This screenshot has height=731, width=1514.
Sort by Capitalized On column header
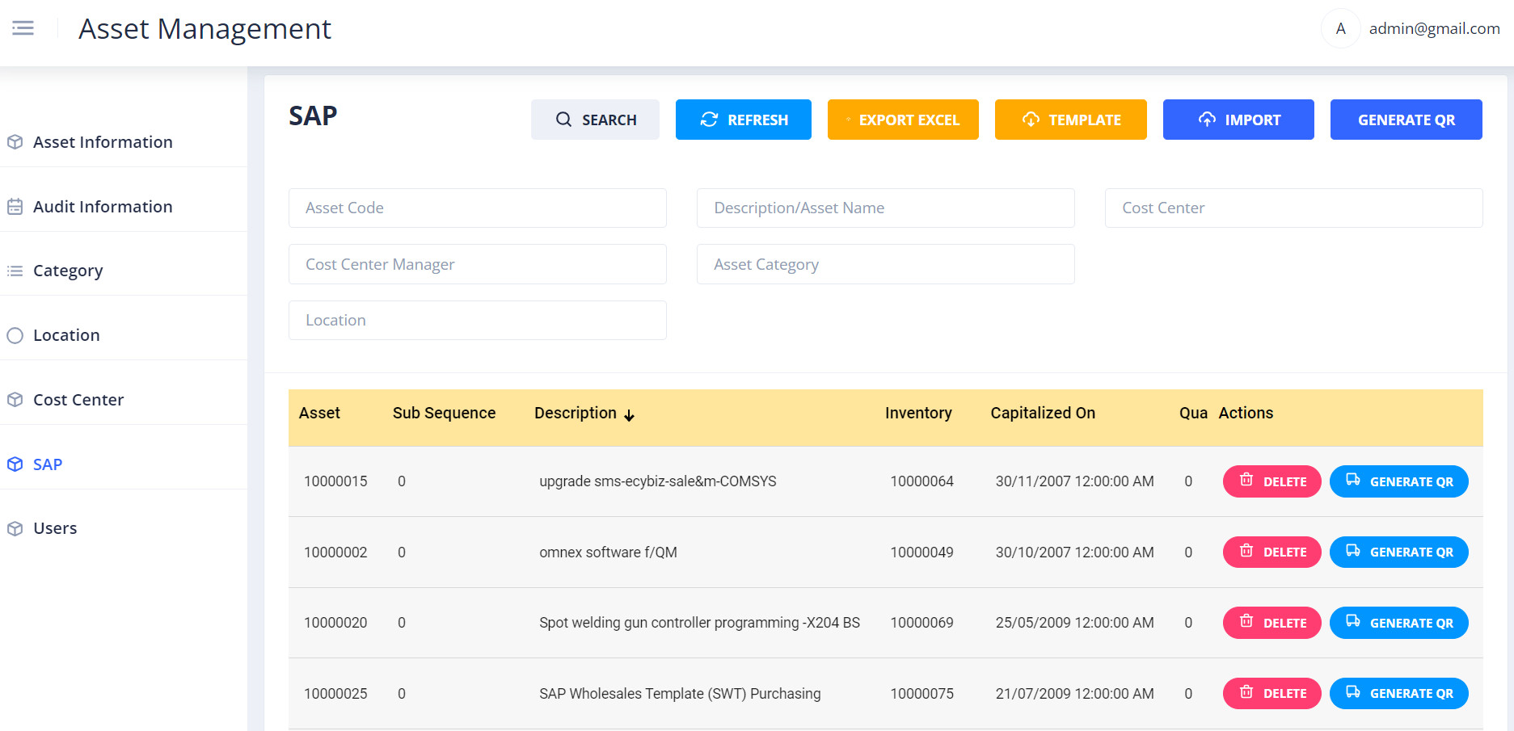(1043, 413)
